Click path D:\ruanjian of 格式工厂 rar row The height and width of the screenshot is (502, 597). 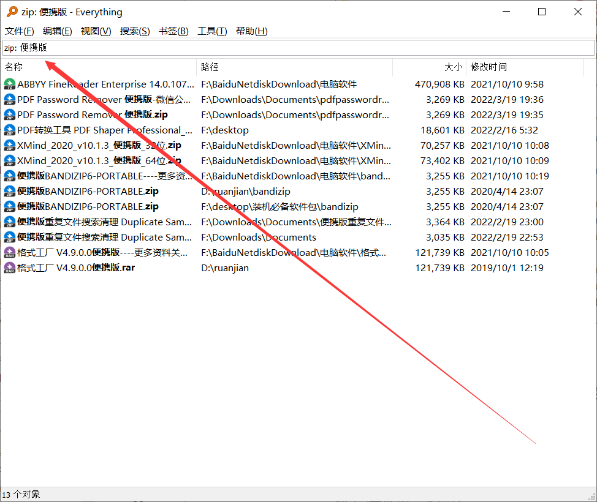[225, 268]
